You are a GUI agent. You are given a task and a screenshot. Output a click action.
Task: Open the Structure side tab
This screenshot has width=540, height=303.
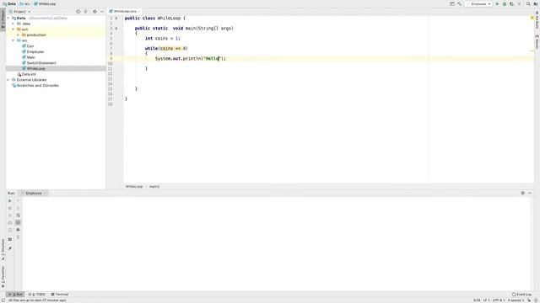pyautogui.click(x=3, y=249)
